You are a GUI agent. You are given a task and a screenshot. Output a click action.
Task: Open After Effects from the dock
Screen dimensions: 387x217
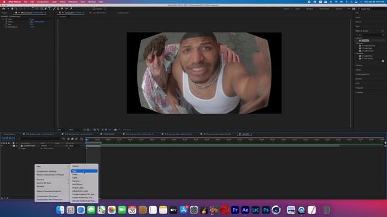245,210
